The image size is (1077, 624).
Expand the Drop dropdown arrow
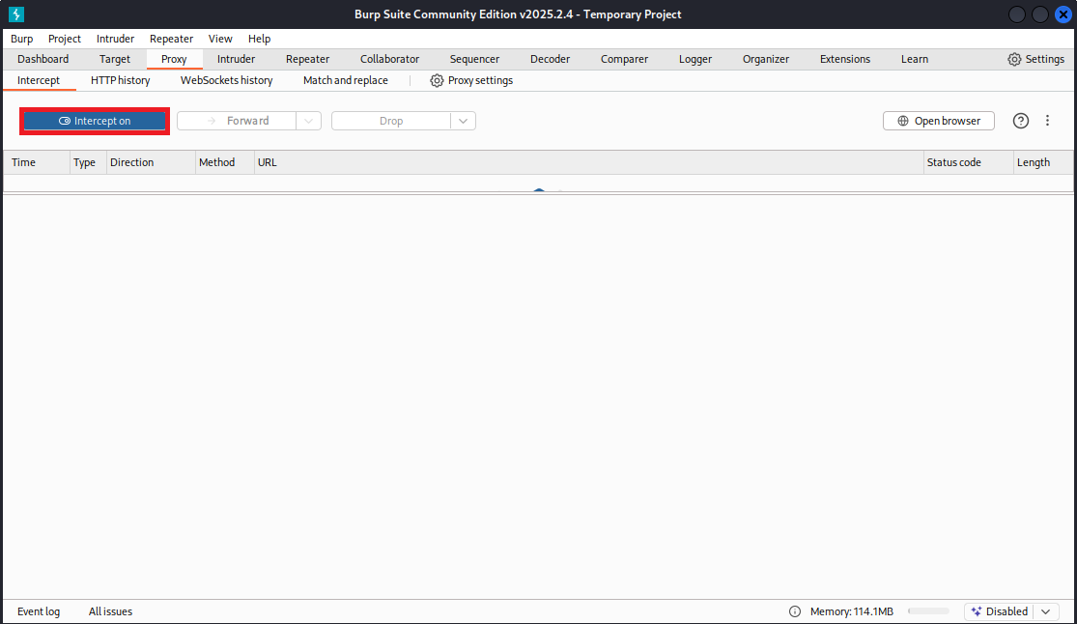click(x=463, y=121)
